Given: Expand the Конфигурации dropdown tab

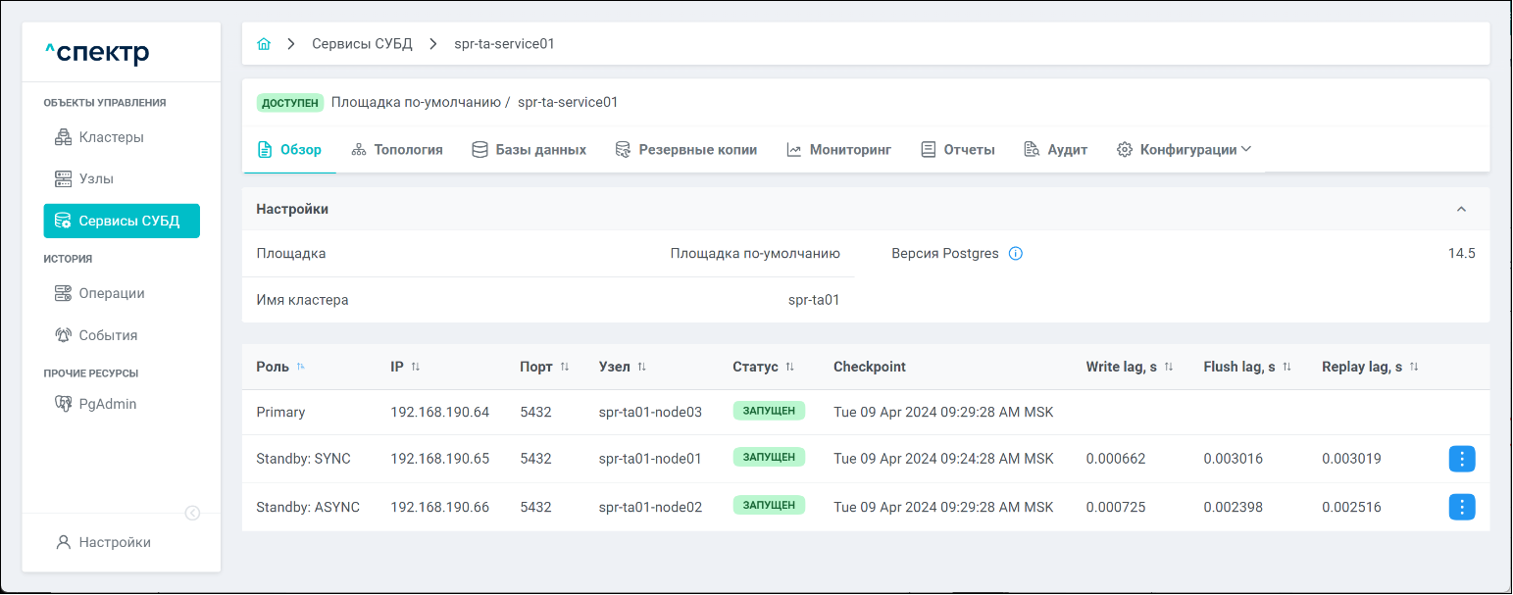Looking at the screenshot, I should click(1185, 150).
